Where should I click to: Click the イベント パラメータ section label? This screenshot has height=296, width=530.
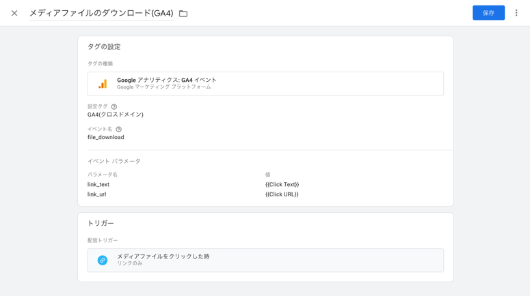114,162
